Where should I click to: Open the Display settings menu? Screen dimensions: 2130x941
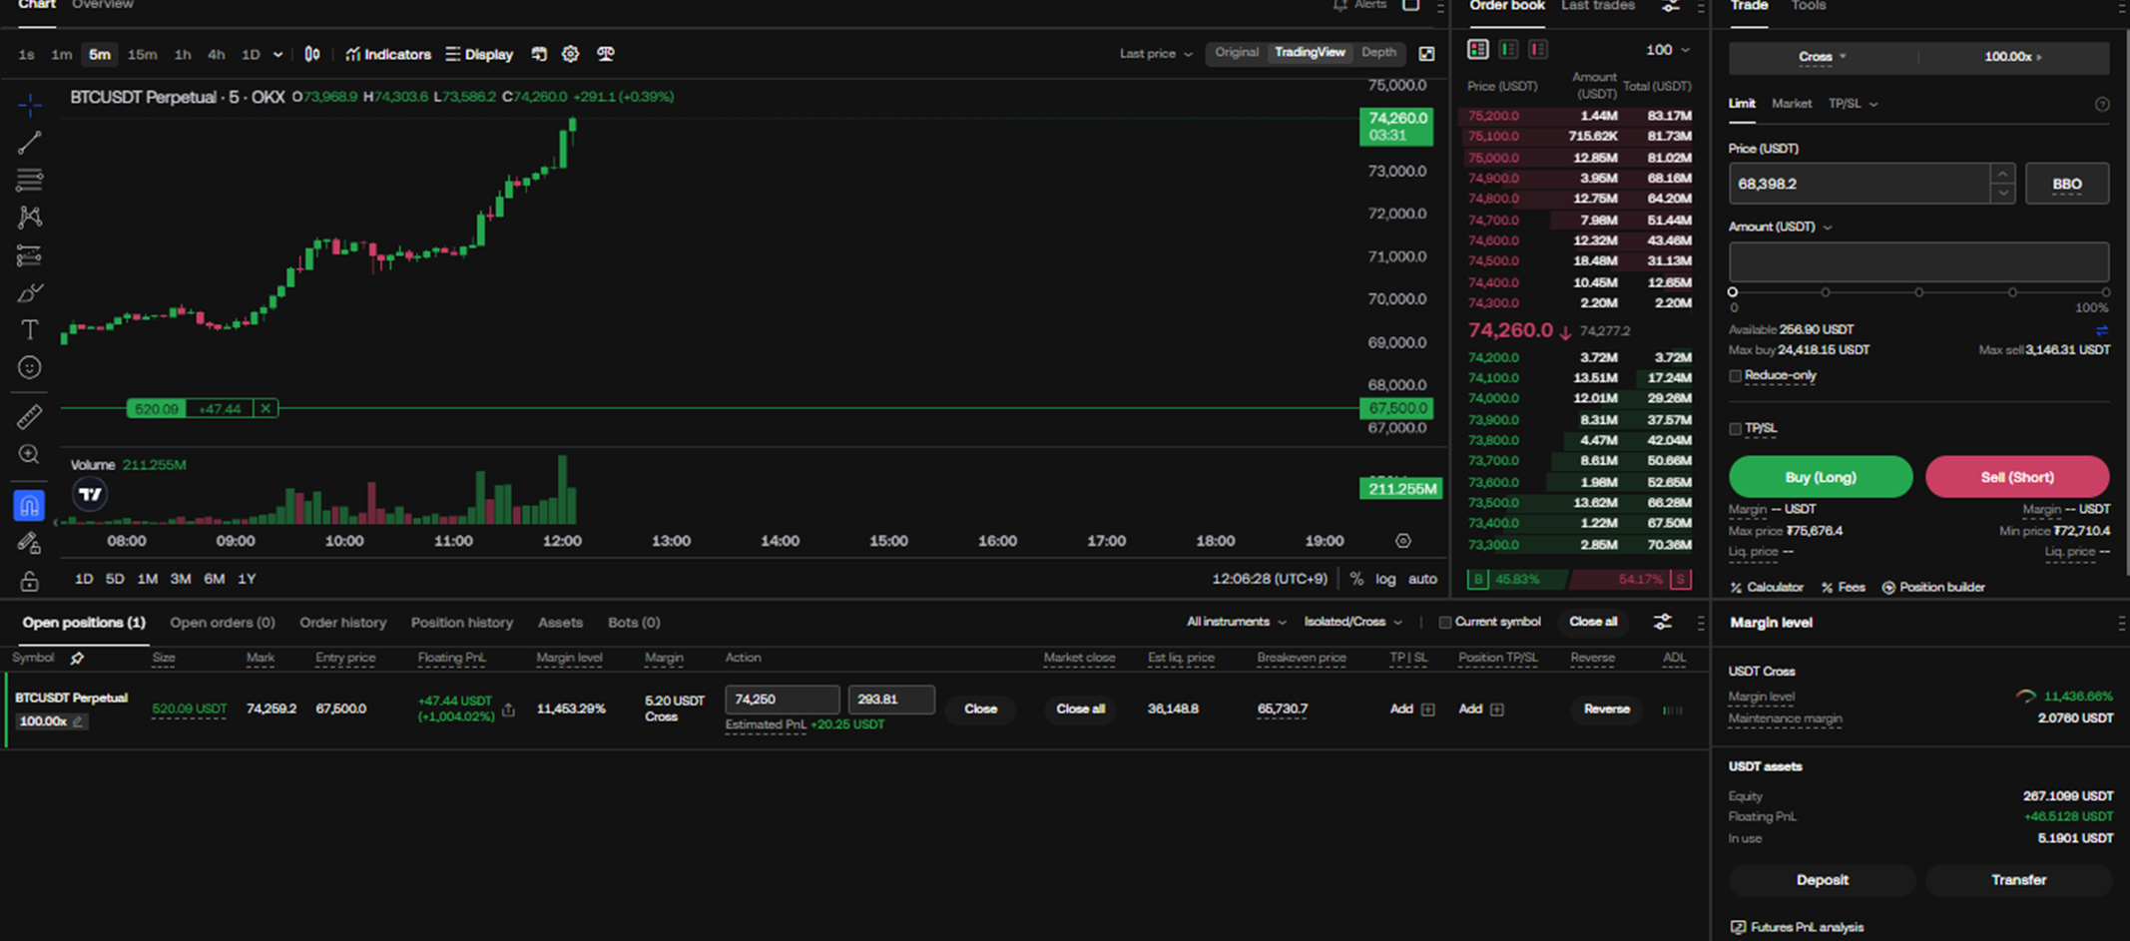pyautogui.click(x=479, y=54)
